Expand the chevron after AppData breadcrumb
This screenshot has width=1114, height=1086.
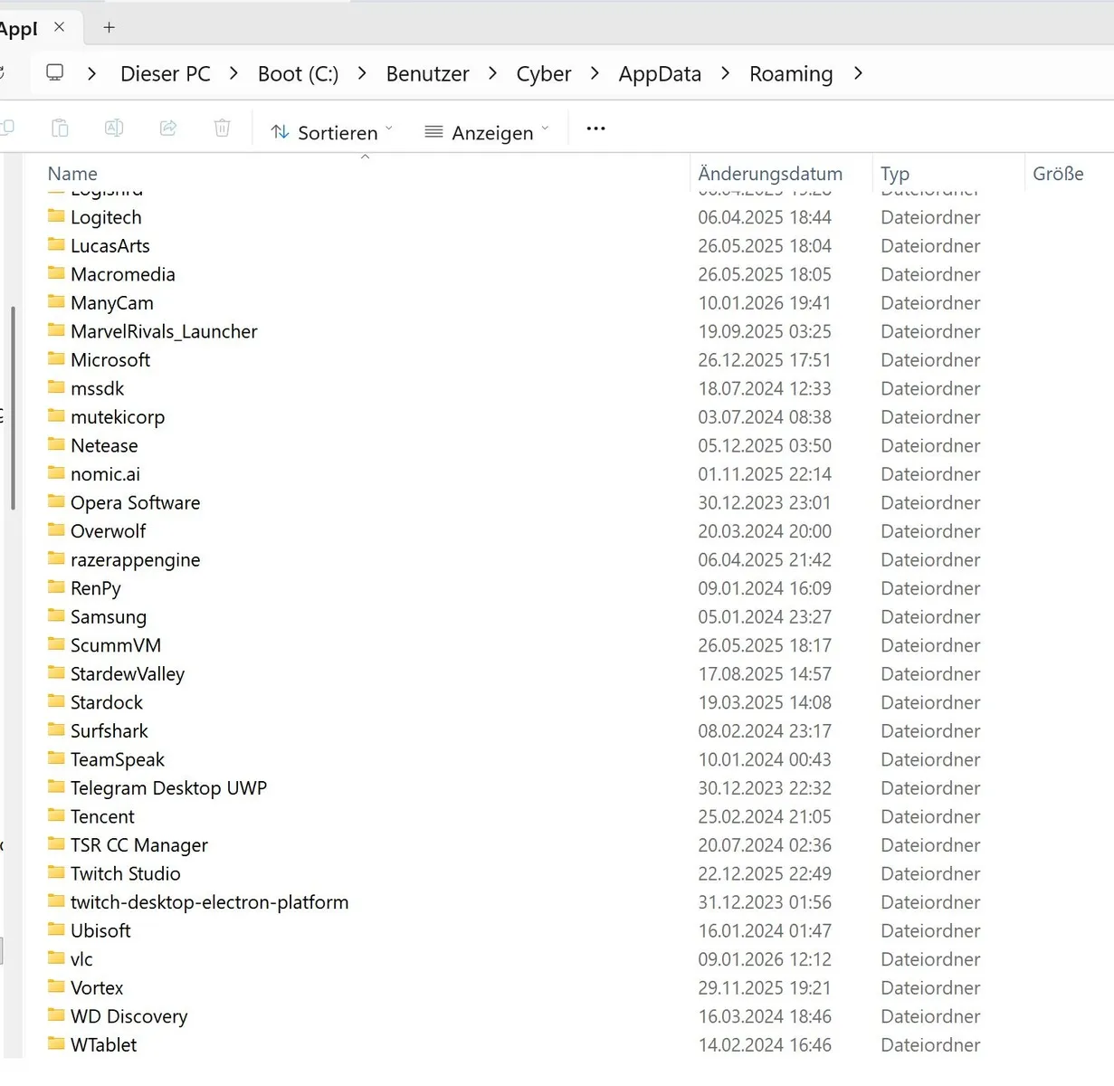pos(725,73)
